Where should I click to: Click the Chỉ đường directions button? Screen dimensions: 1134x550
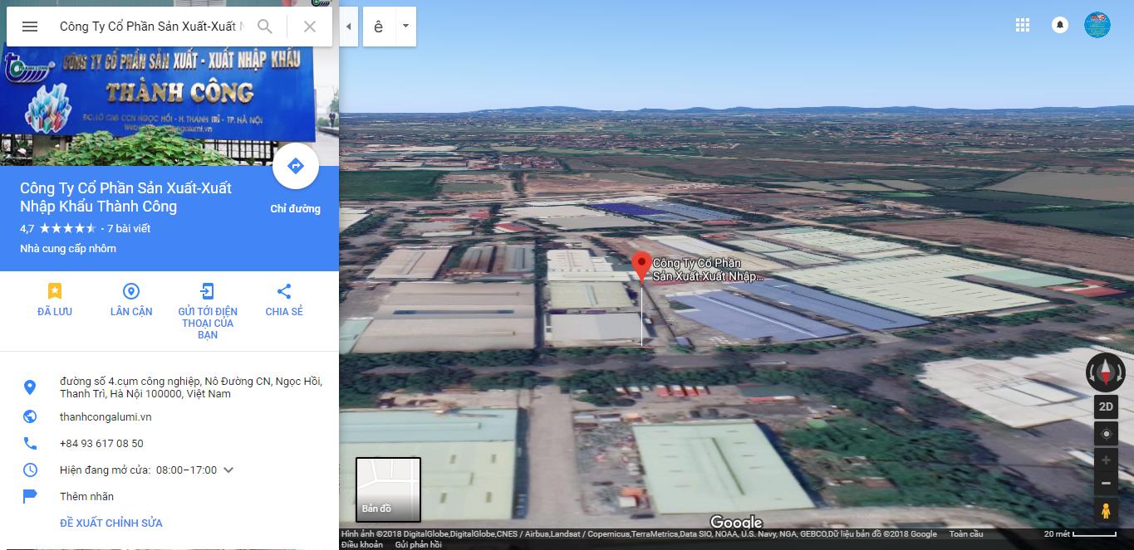[x=295, y=167]
